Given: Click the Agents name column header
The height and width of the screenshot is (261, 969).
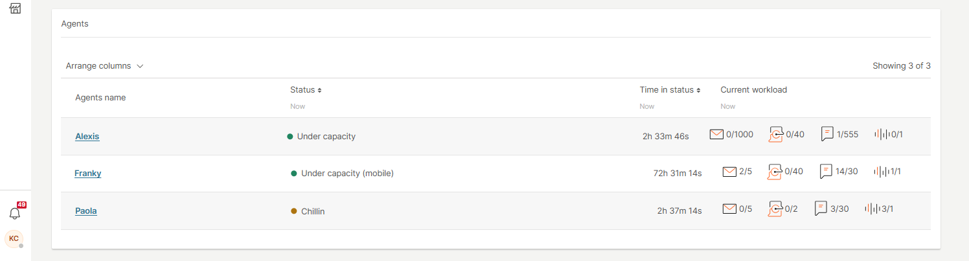Looking at the screenshot, I should pyautogui.click(x=100, y=98).
